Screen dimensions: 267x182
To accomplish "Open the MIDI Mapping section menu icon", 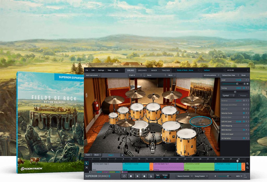I will click(246, 126).
